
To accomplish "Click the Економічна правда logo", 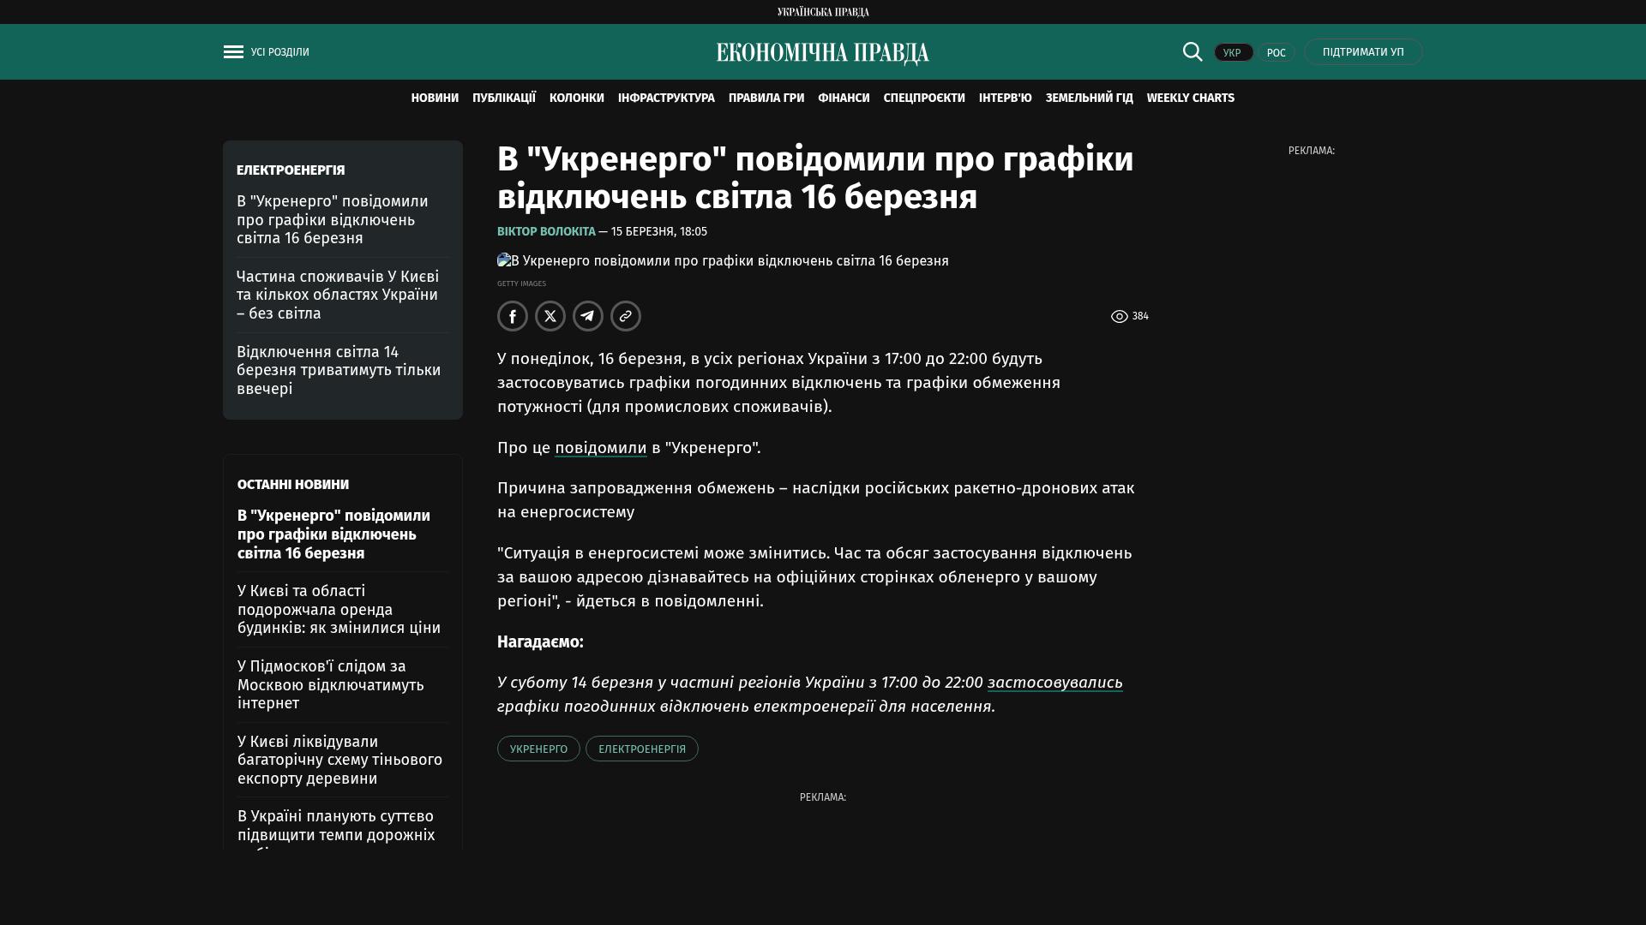I will click(x=822, y=53).
